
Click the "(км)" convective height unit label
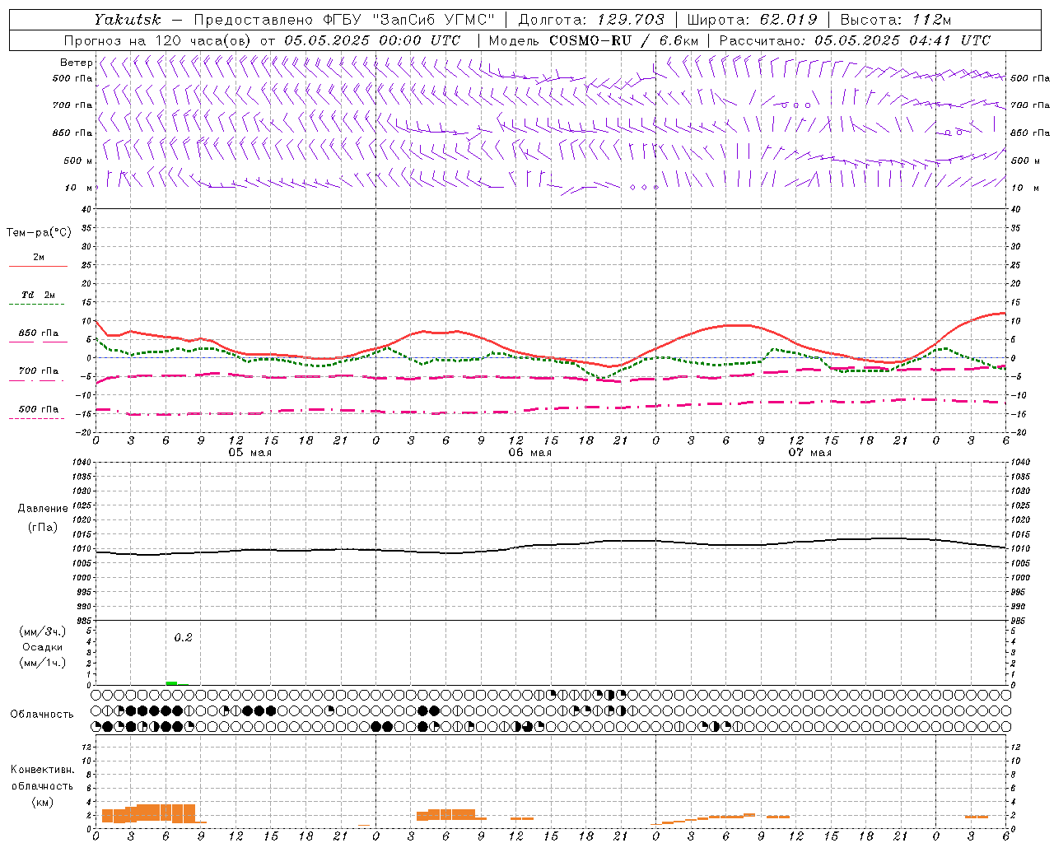pyautogui.click(x=42, y=802)
